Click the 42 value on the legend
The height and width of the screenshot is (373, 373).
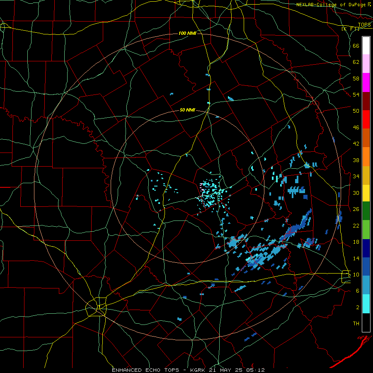356,144
